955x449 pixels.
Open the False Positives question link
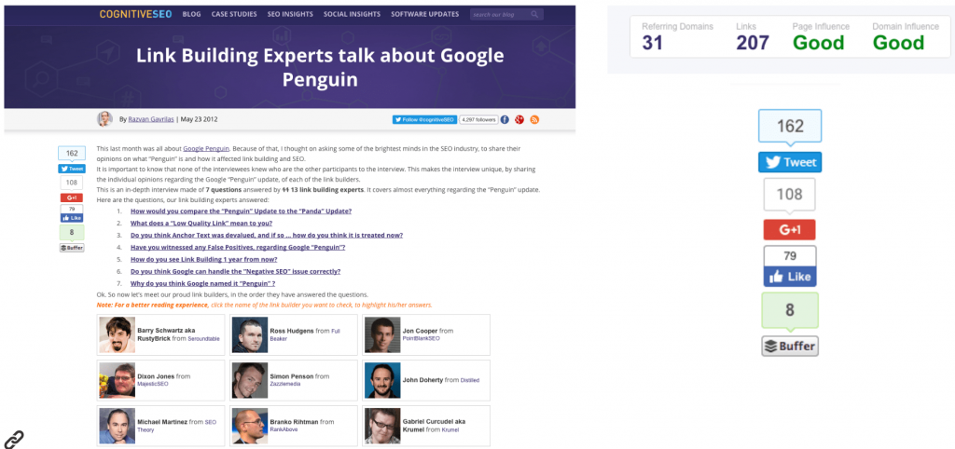[x=238, y=248]
